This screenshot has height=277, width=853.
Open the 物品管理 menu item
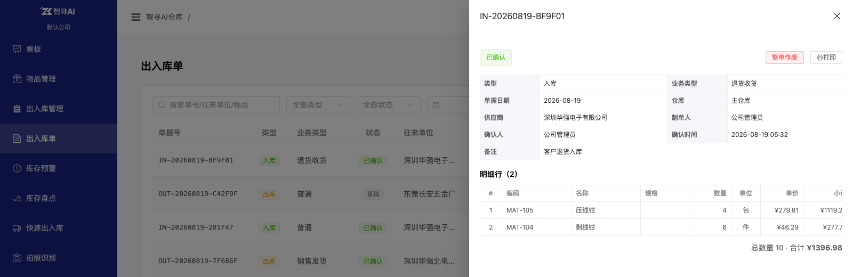(x=59, y=79)
